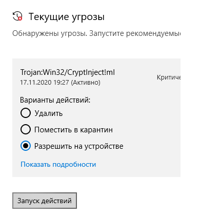Start actions with the Запуск действий button
Image resolution: width=199 pixels, height=217 pixels.
coord(45,201)
